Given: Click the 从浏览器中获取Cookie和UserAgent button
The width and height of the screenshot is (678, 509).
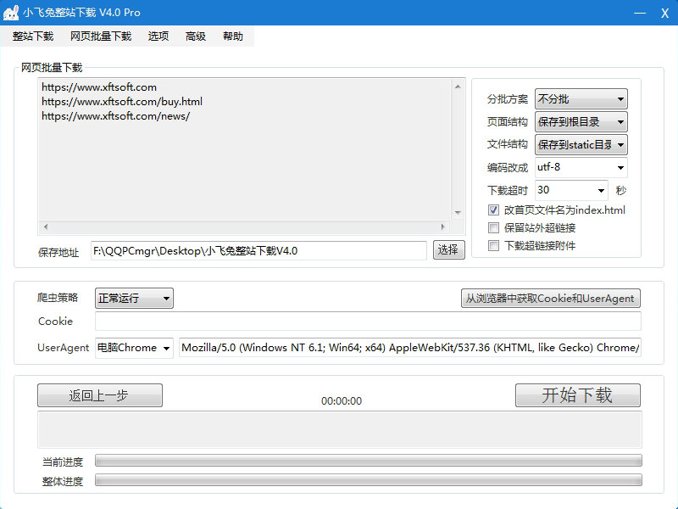Looking at the screenshot, I should [x=550, y=299].
